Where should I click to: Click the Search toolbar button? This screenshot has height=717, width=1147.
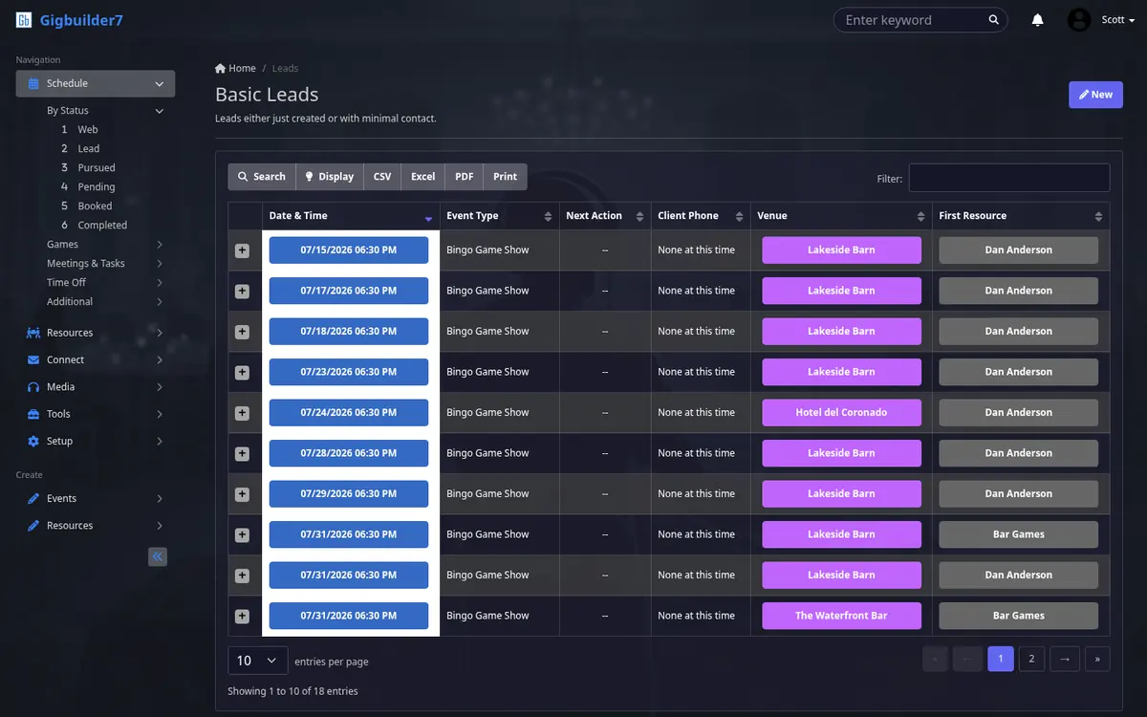pyautogui.click(x=262, y=177)
